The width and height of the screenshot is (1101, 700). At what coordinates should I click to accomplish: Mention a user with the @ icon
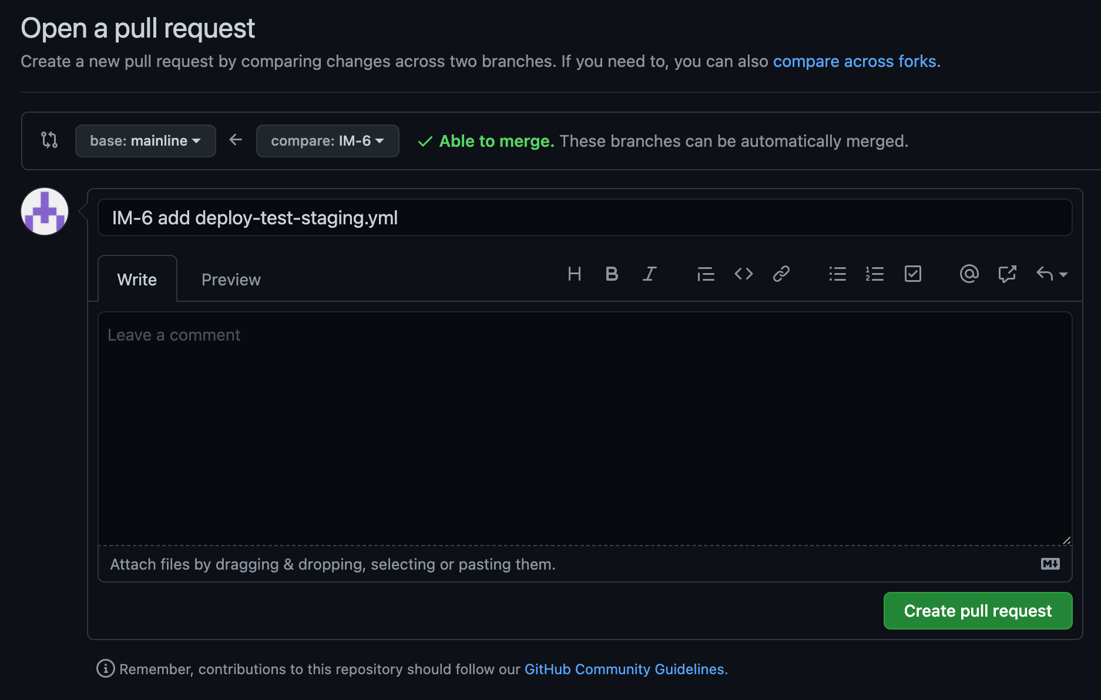[969, 274]
